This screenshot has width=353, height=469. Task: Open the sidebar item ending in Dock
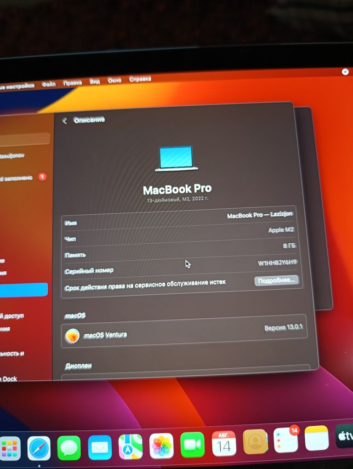[9, 379]
